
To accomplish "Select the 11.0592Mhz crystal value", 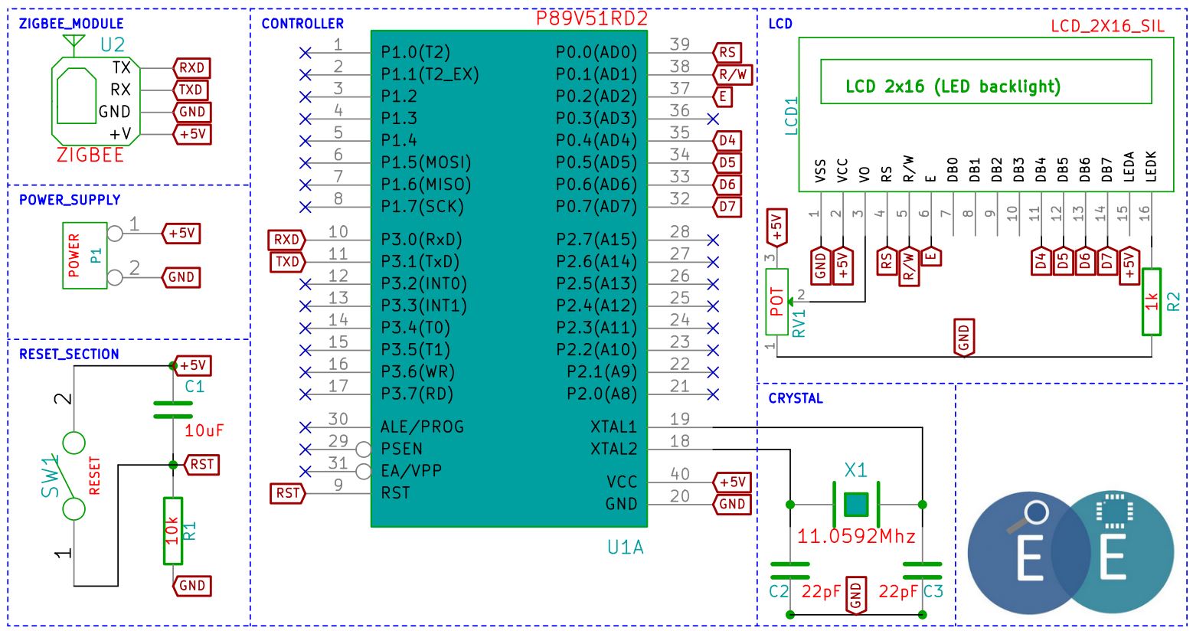I will (856, 536).
